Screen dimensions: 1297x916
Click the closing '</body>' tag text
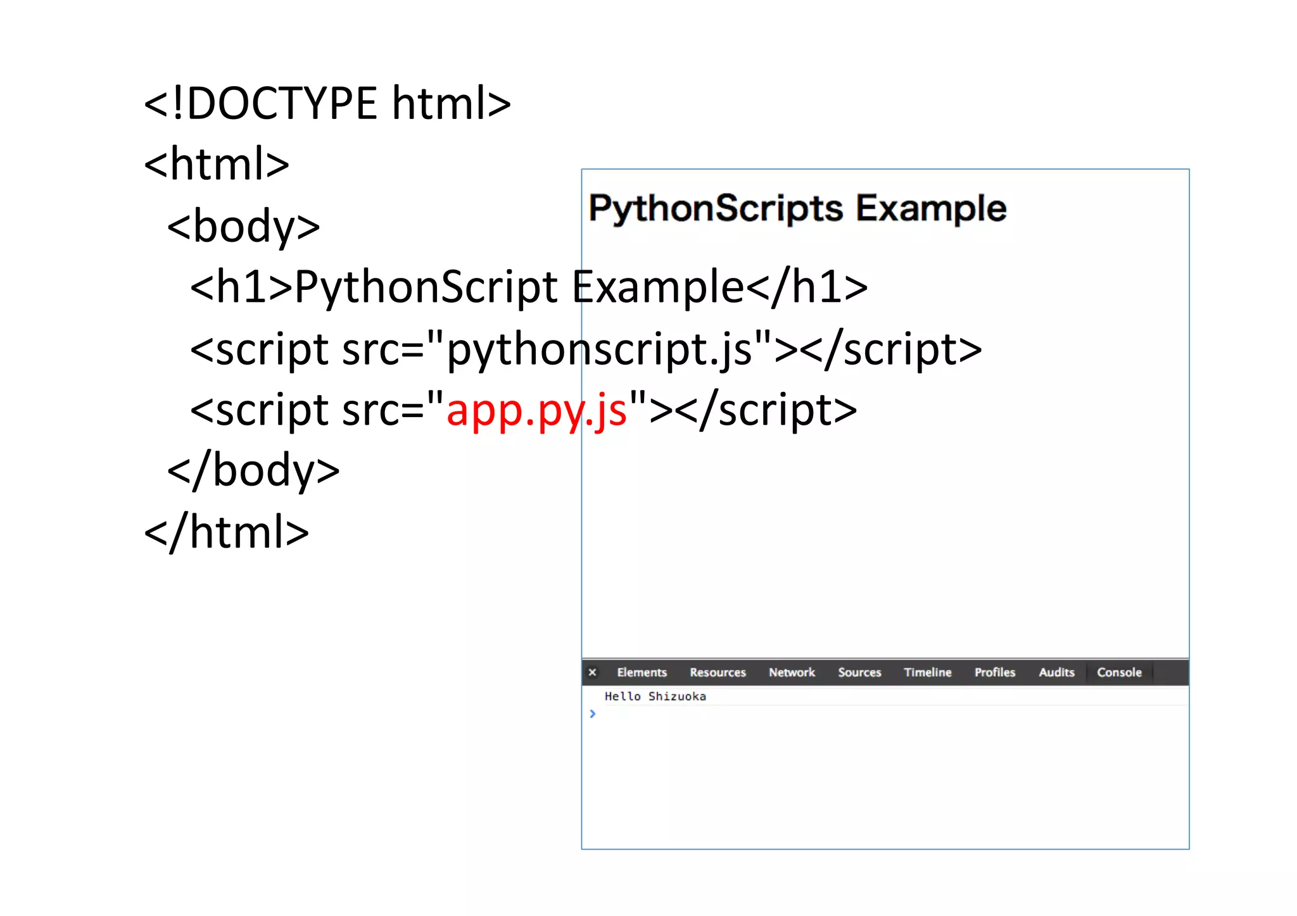[x=253, y=470]
